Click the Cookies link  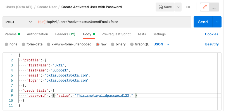(x=211, y=34)
